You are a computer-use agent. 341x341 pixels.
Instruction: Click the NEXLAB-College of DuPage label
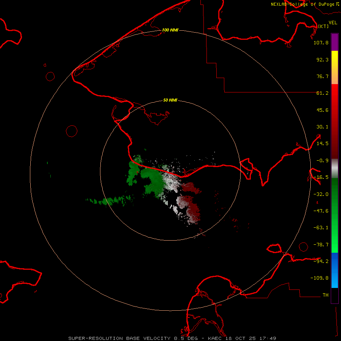pyautogui.click(x=303, y=4)
